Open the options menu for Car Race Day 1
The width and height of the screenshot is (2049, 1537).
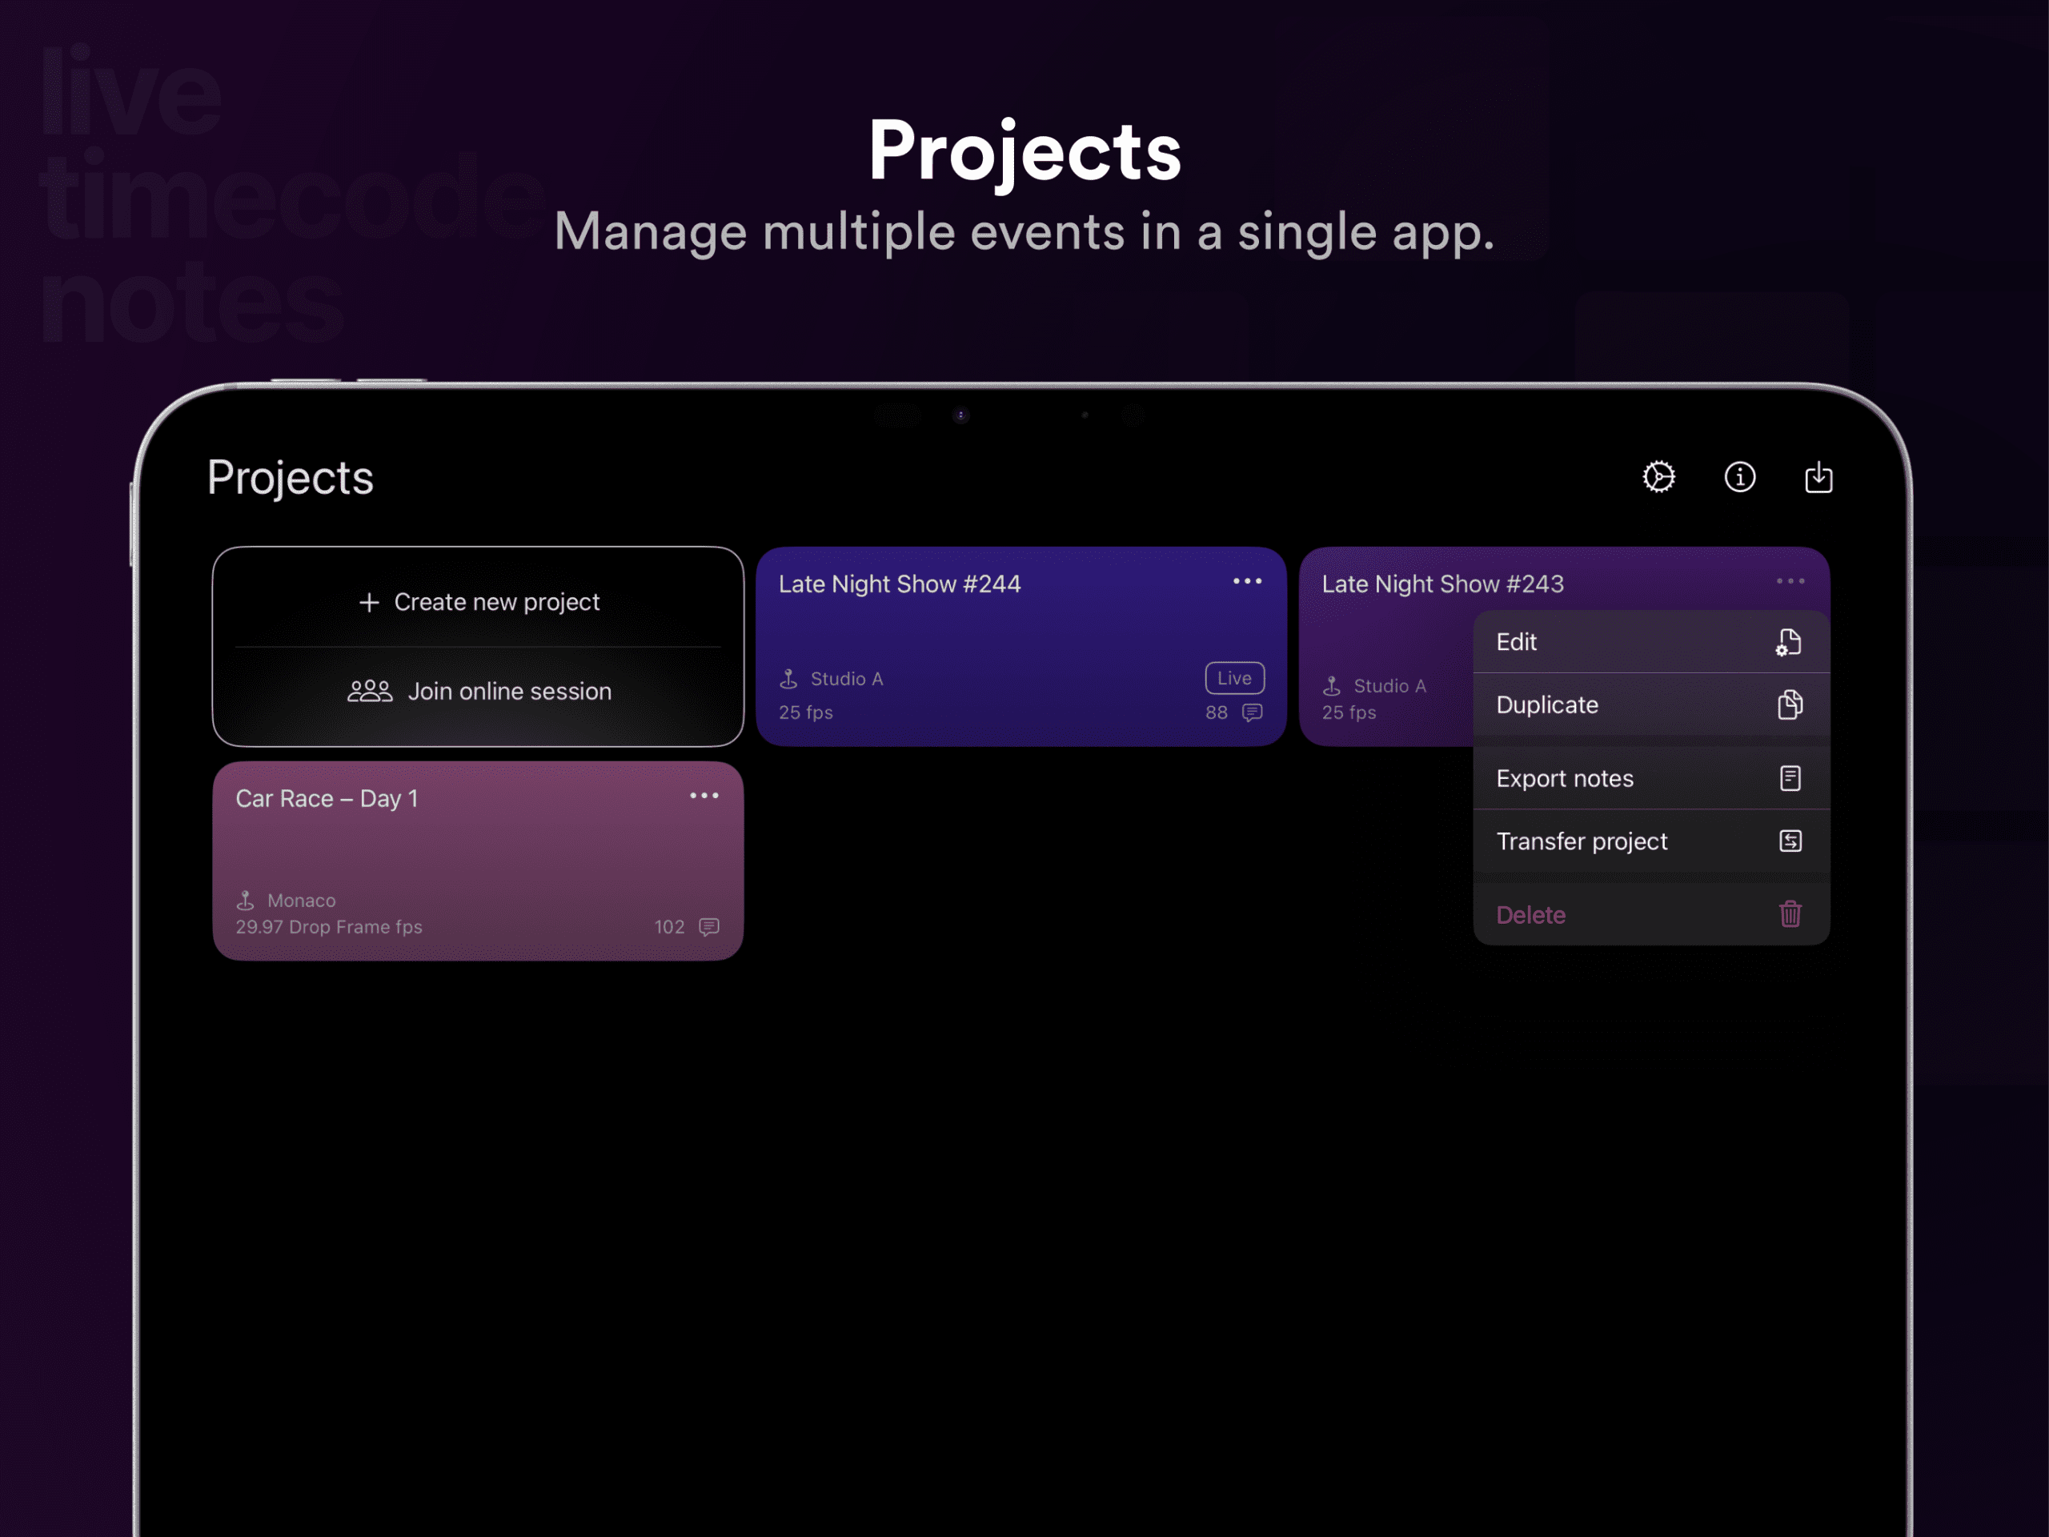pyautogui.click(x=705, y=795)
